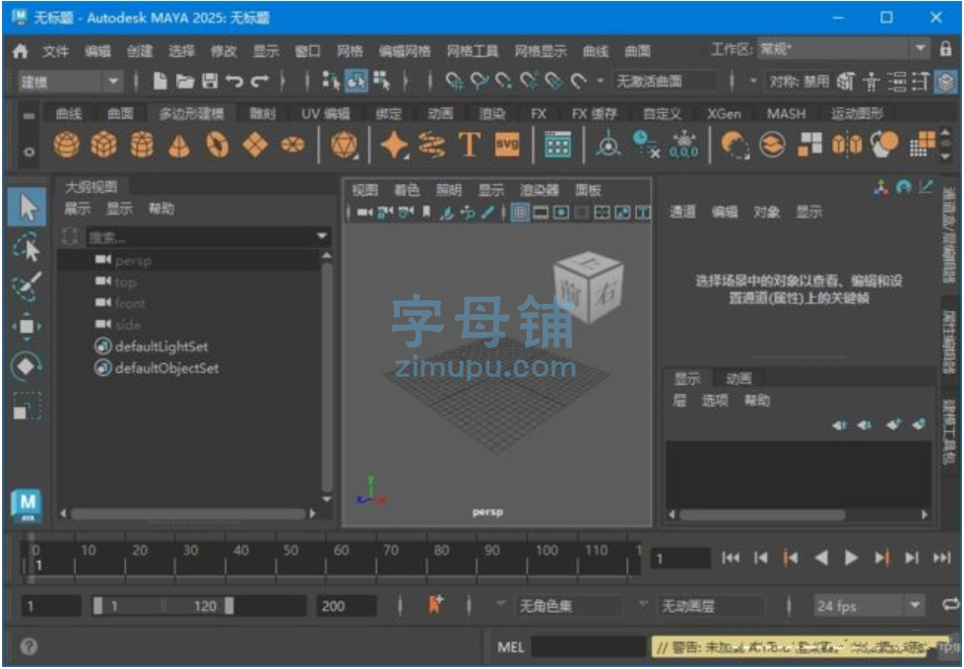
Task: Click the SVG import shelf icon
Action: (x=507, y=145)
